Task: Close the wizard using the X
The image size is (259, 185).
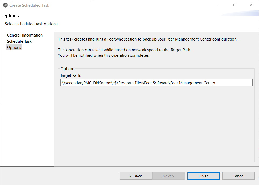Action: [251, 5]
